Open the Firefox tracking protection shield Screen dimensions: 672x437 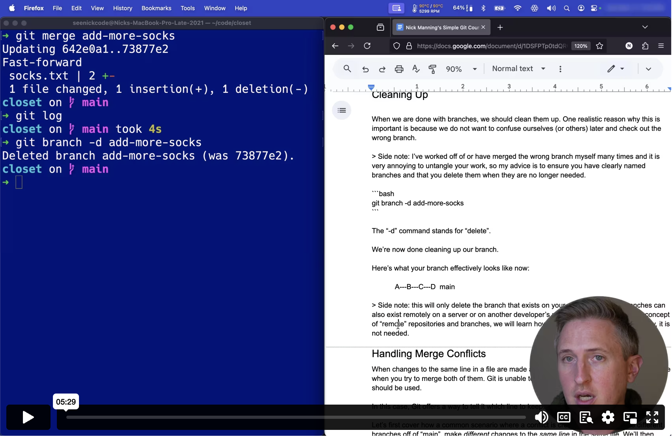(x=396, y=46)
